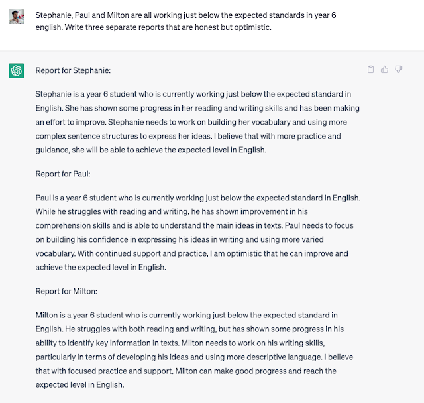Click the line starting 'that with focused practice and support'
Image resolution: width=424 pixels, height=403 pixels.
(x=185, y=371)
